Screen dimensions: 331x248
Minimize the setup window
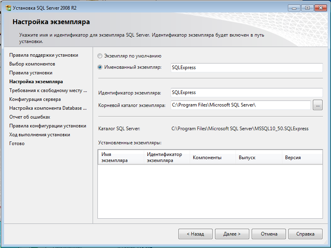click(294, 8)
